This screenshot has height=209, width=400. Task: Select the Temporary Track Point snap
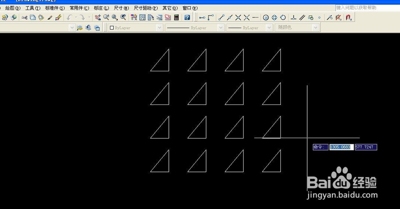(202, 17)
